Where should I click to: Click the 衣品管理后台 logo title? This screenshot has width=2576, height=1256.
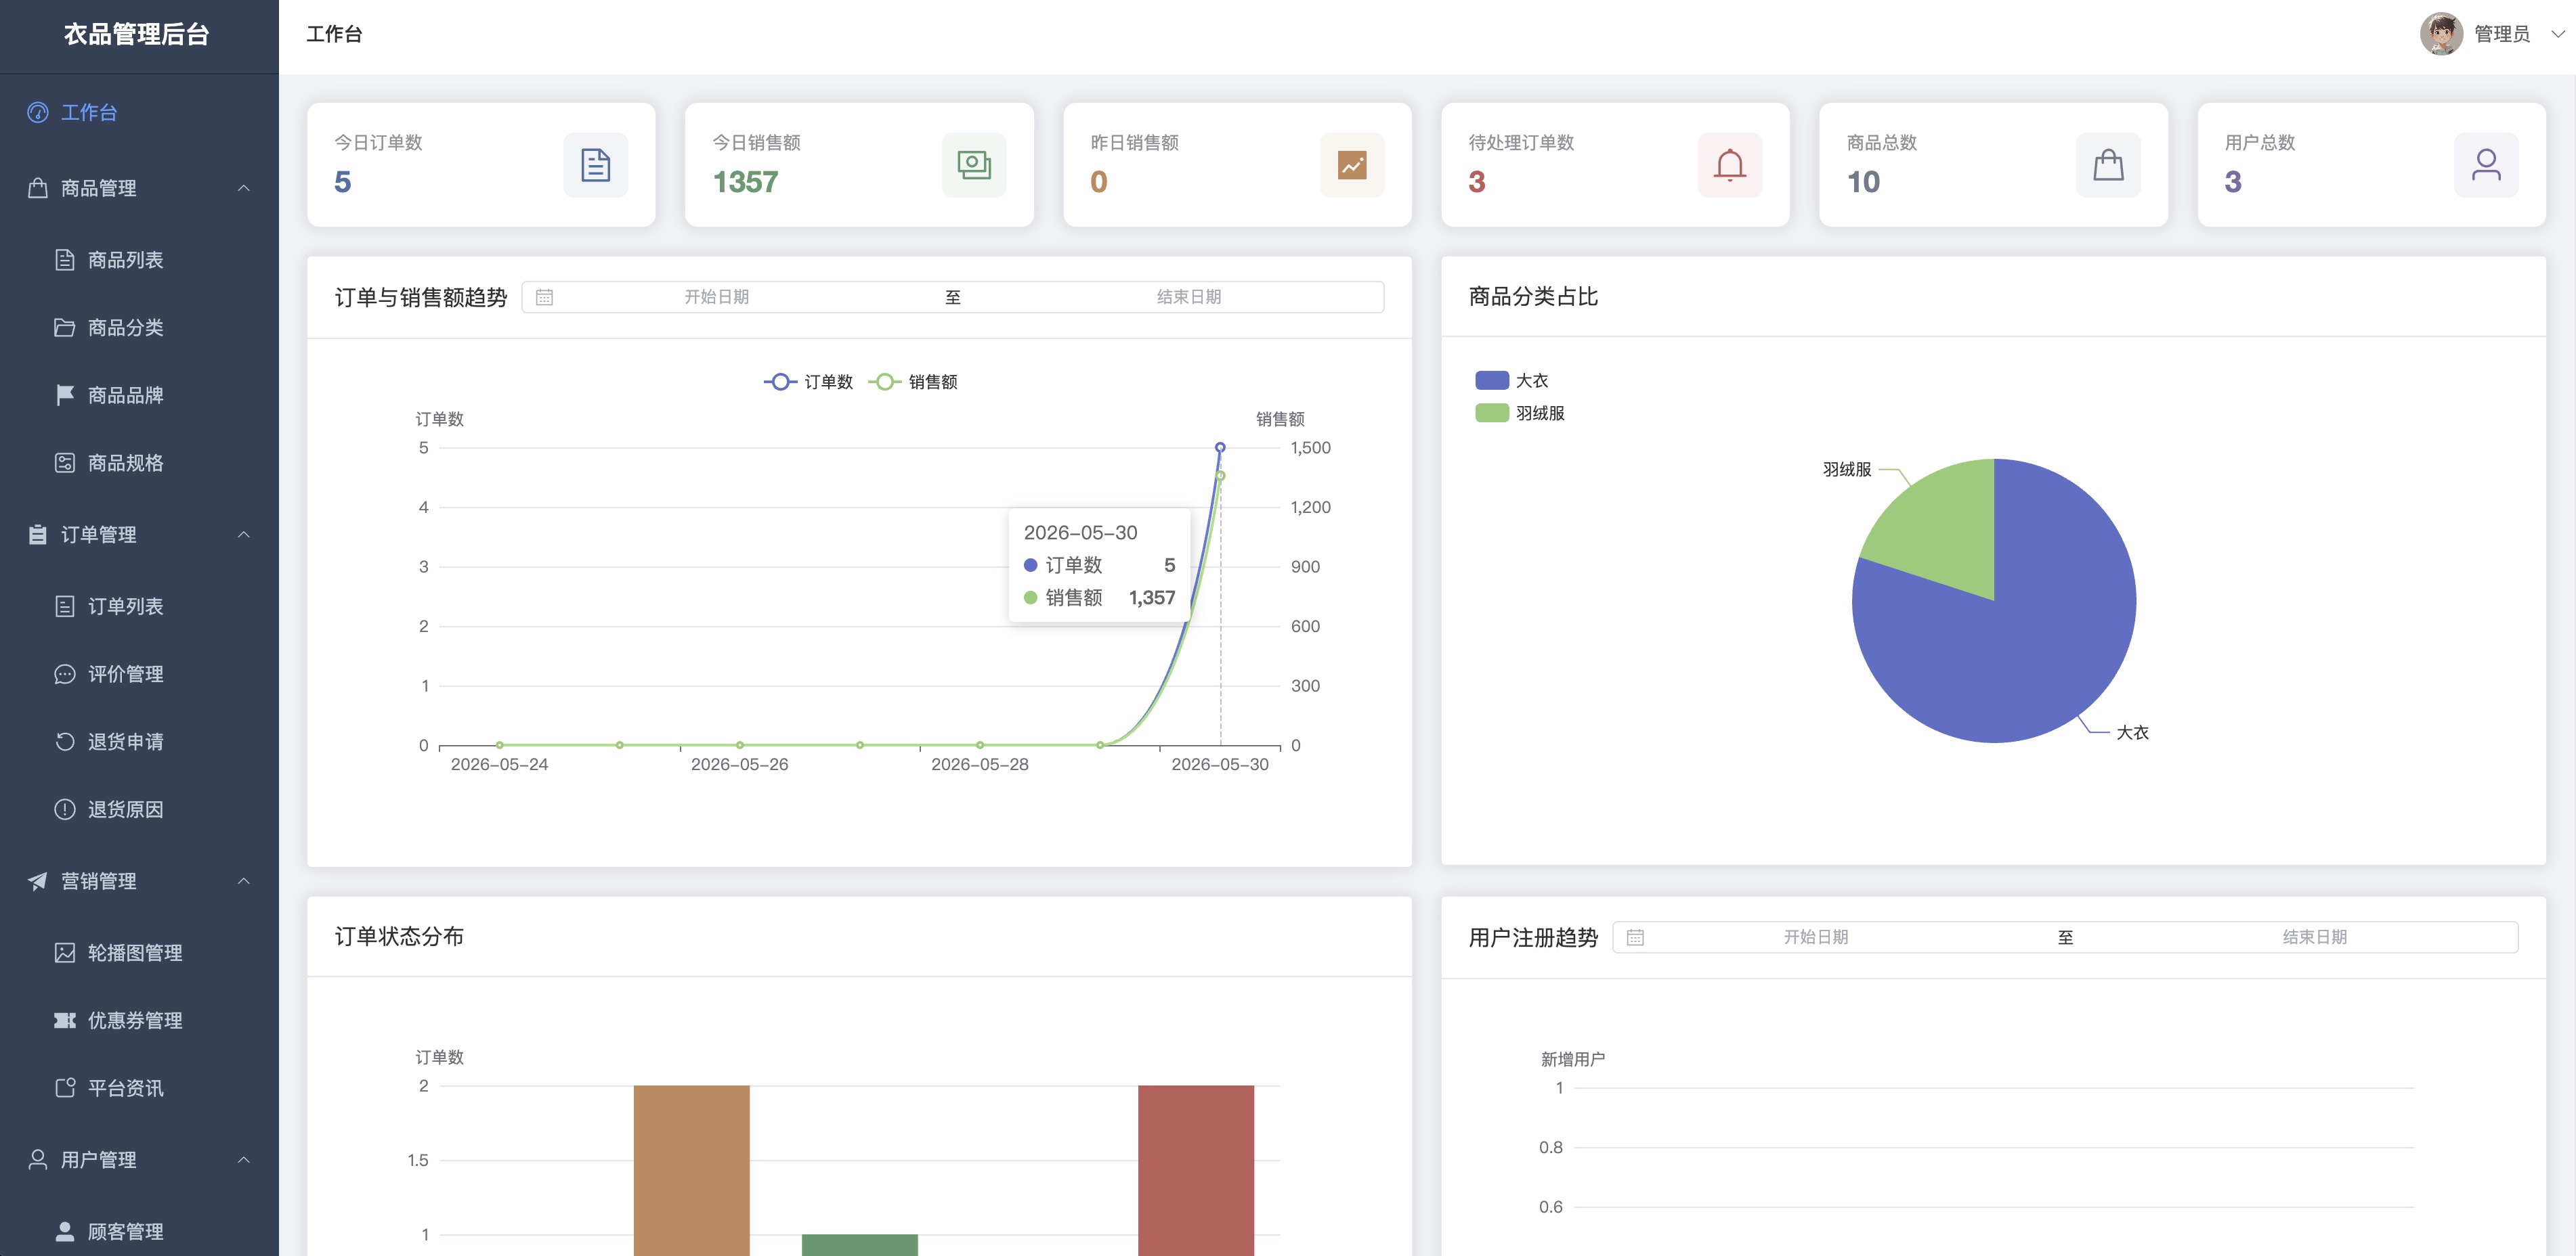(x=137, y=35)
